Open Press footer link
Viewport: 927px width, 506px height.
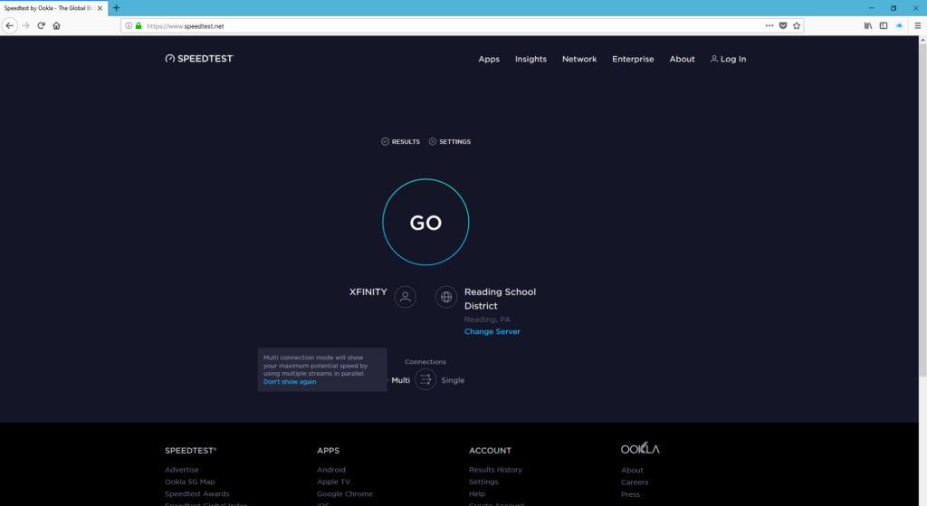630,494
